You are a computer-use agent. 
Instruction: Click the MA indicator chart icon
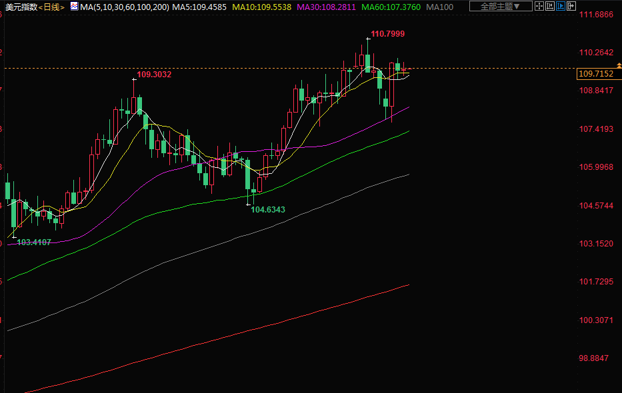tap(74, 7)
